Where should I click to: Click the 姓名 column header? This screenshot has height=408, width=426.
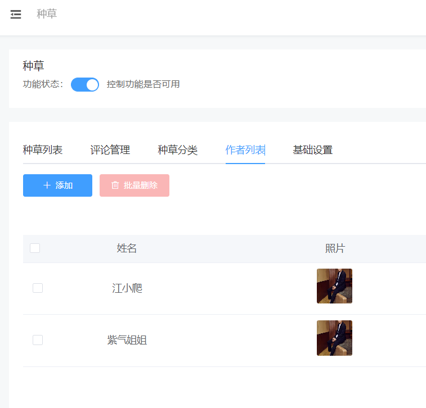[x=127, y=248]
